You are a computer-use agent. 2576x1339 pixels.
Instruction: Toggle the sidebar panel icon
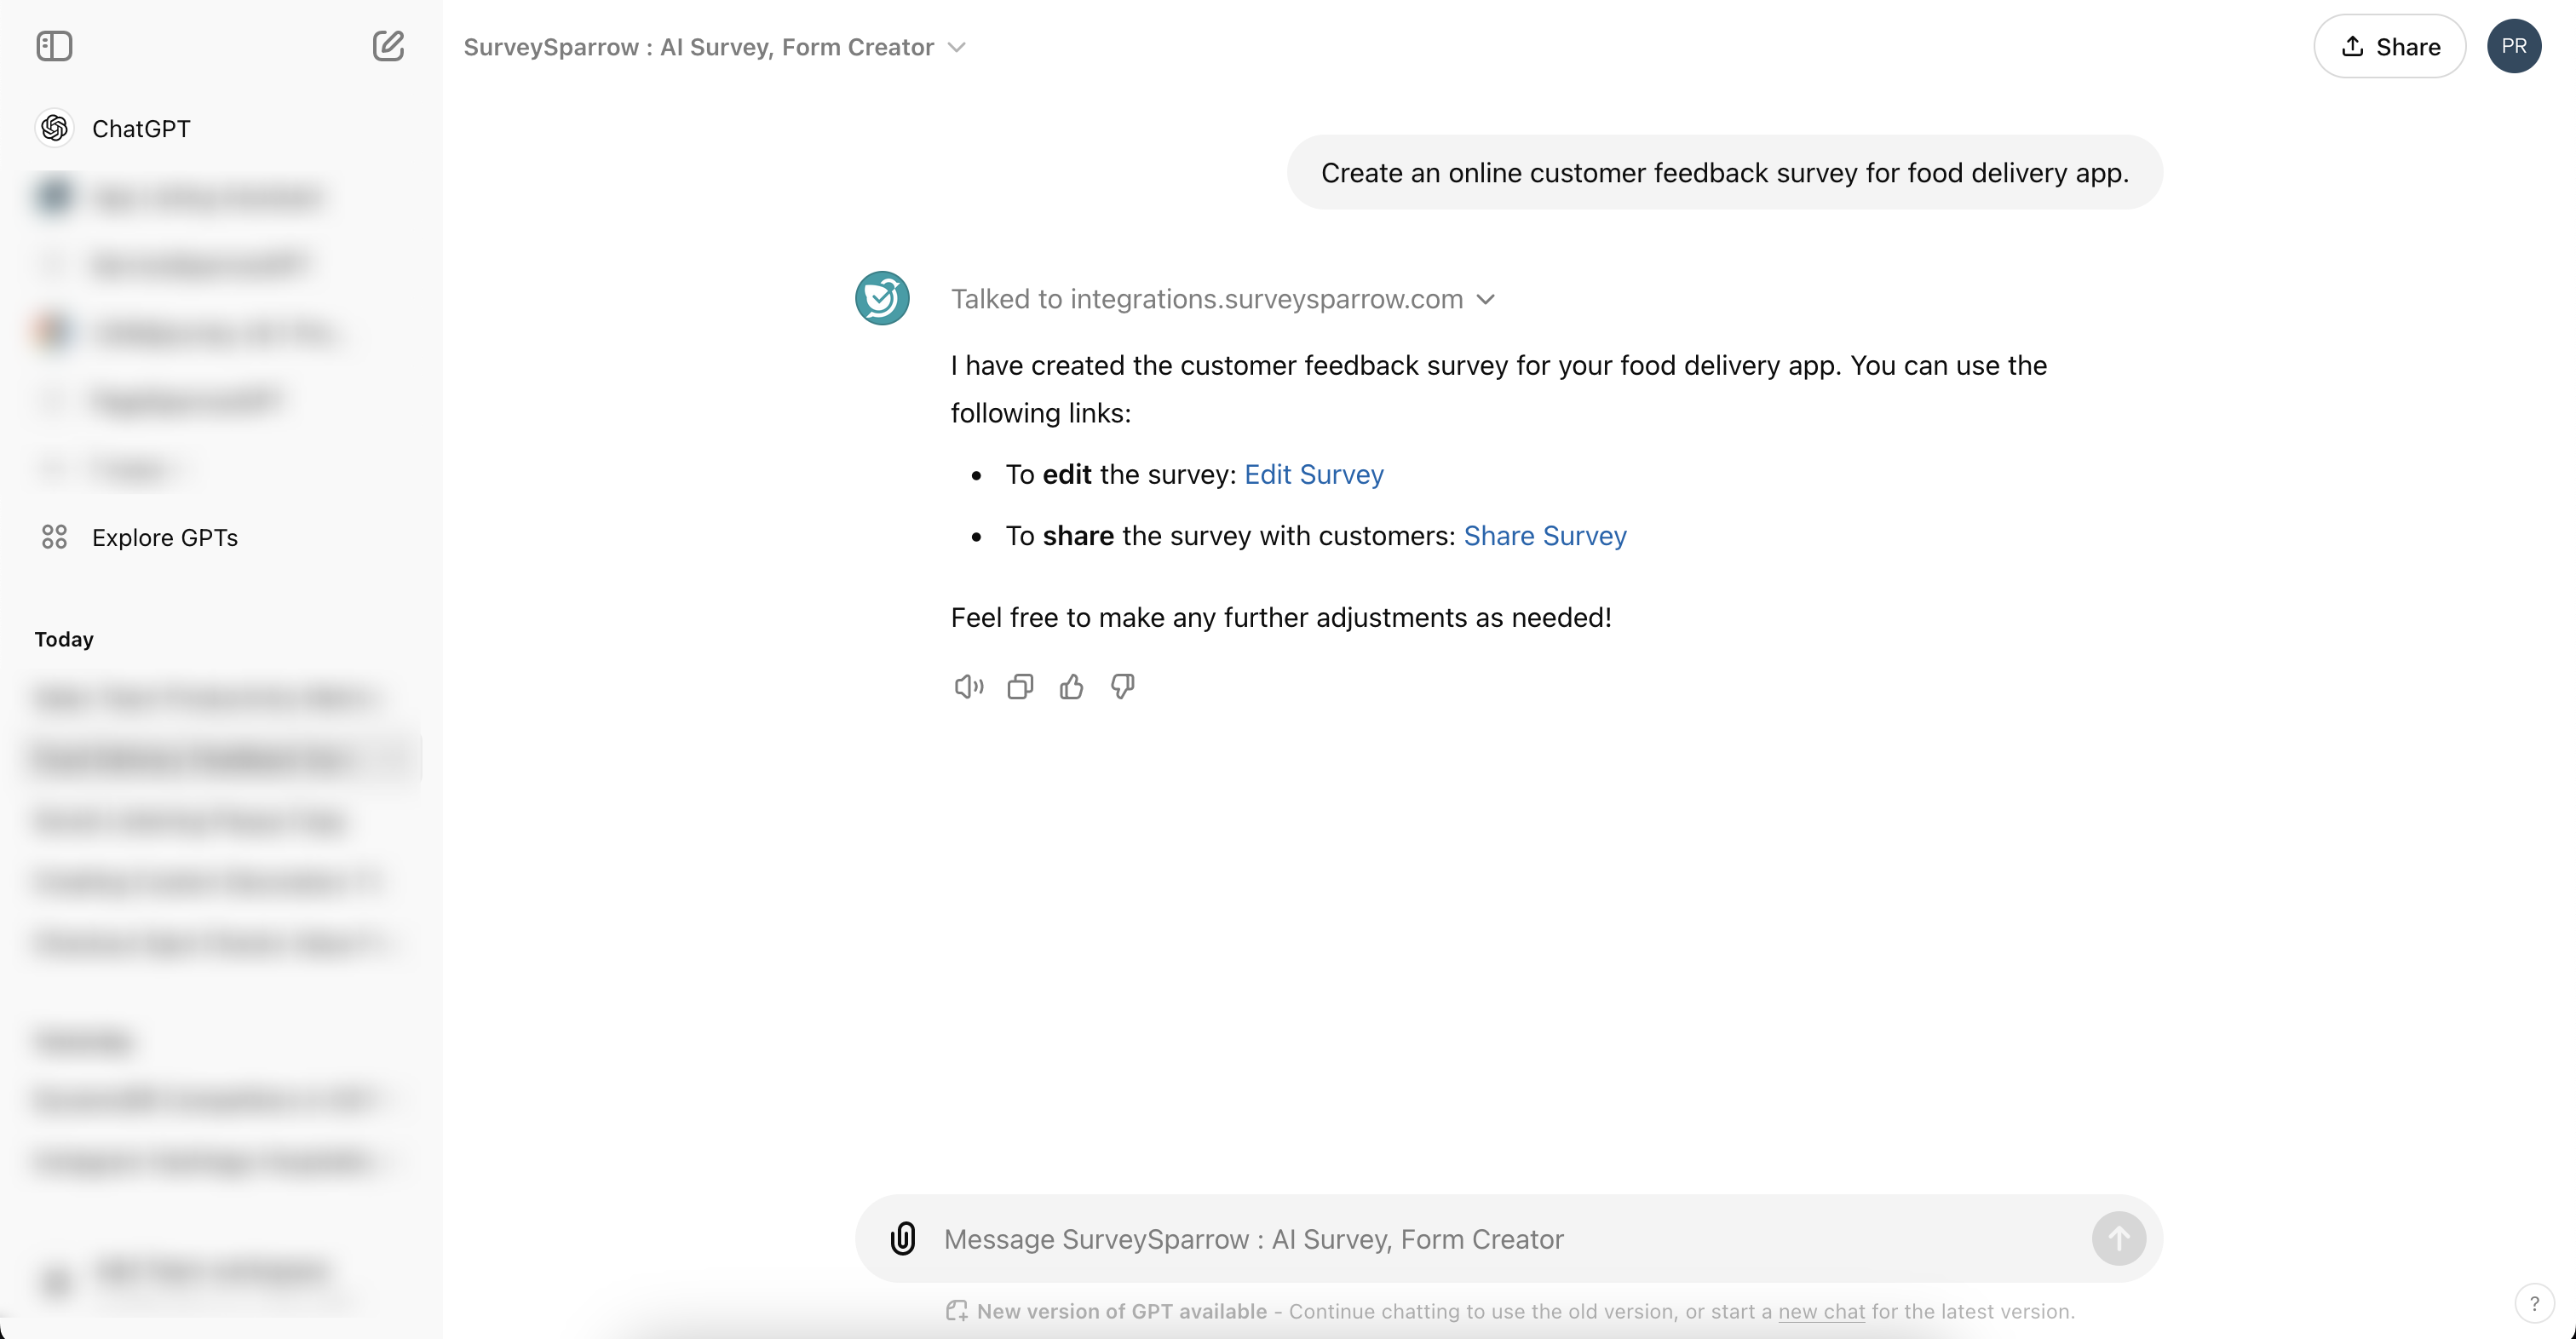coord(54,46)
